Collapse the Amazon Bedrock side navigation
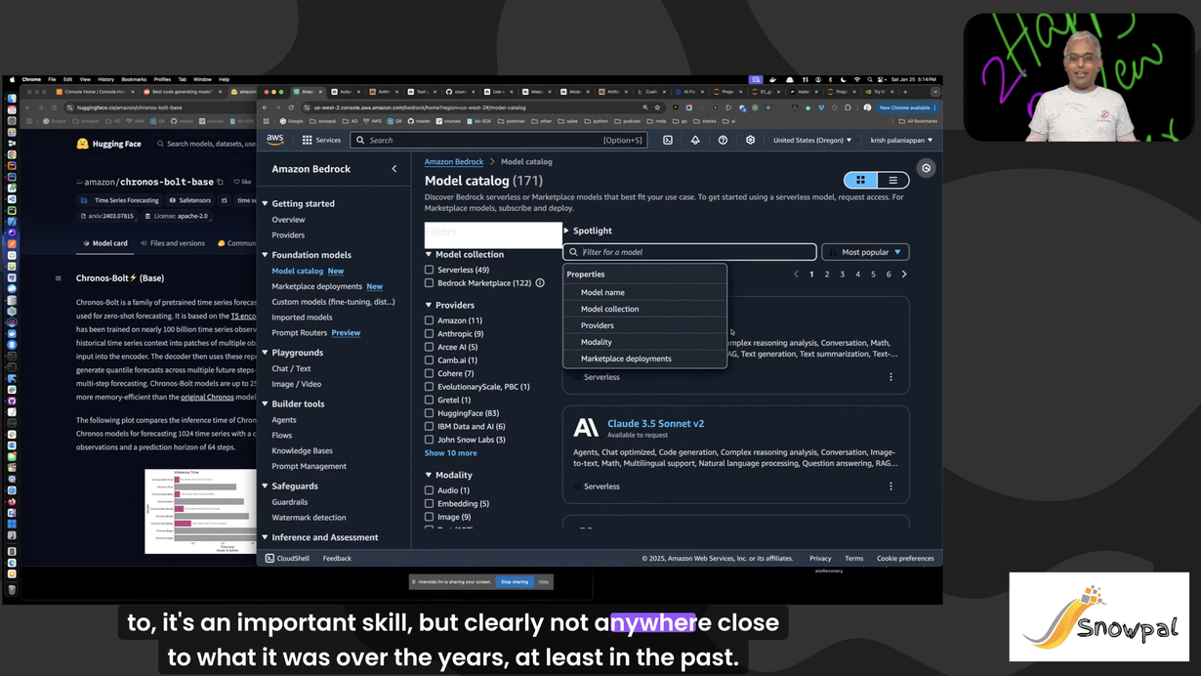The image size is (1201, 676). 394,169
